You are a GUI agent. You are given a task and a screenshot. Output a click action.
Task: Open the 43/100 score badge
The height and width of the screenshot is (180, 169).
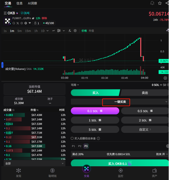point(49,23)
